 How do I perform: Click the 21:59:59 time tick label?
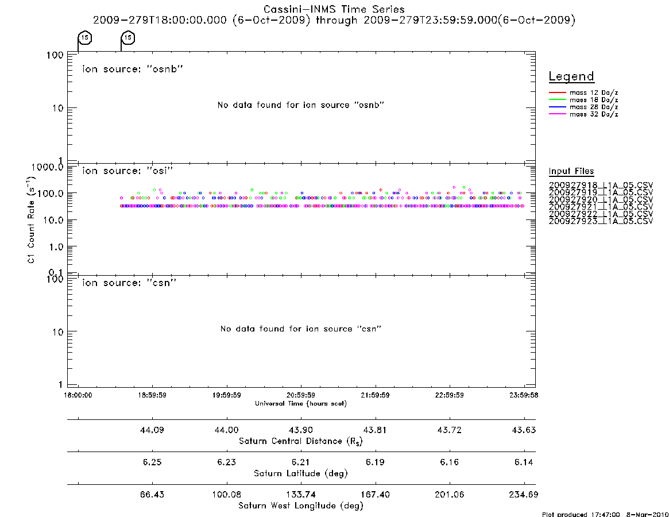click(x=375, y=395)
